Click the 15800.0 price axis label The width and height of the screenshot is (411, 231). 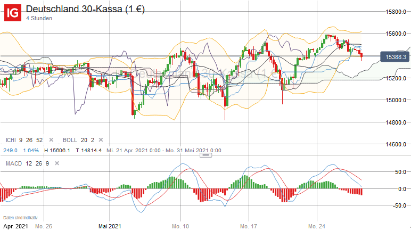[x=396, y=12]
